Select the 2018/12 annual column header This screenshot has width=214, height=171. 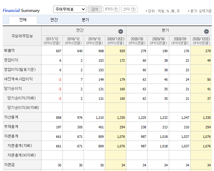click(73, 41)
